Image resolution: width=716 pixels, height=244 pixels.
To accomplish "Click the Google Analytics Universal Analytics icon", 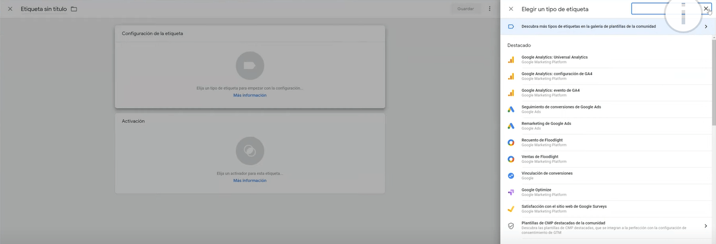I will 511,60.
